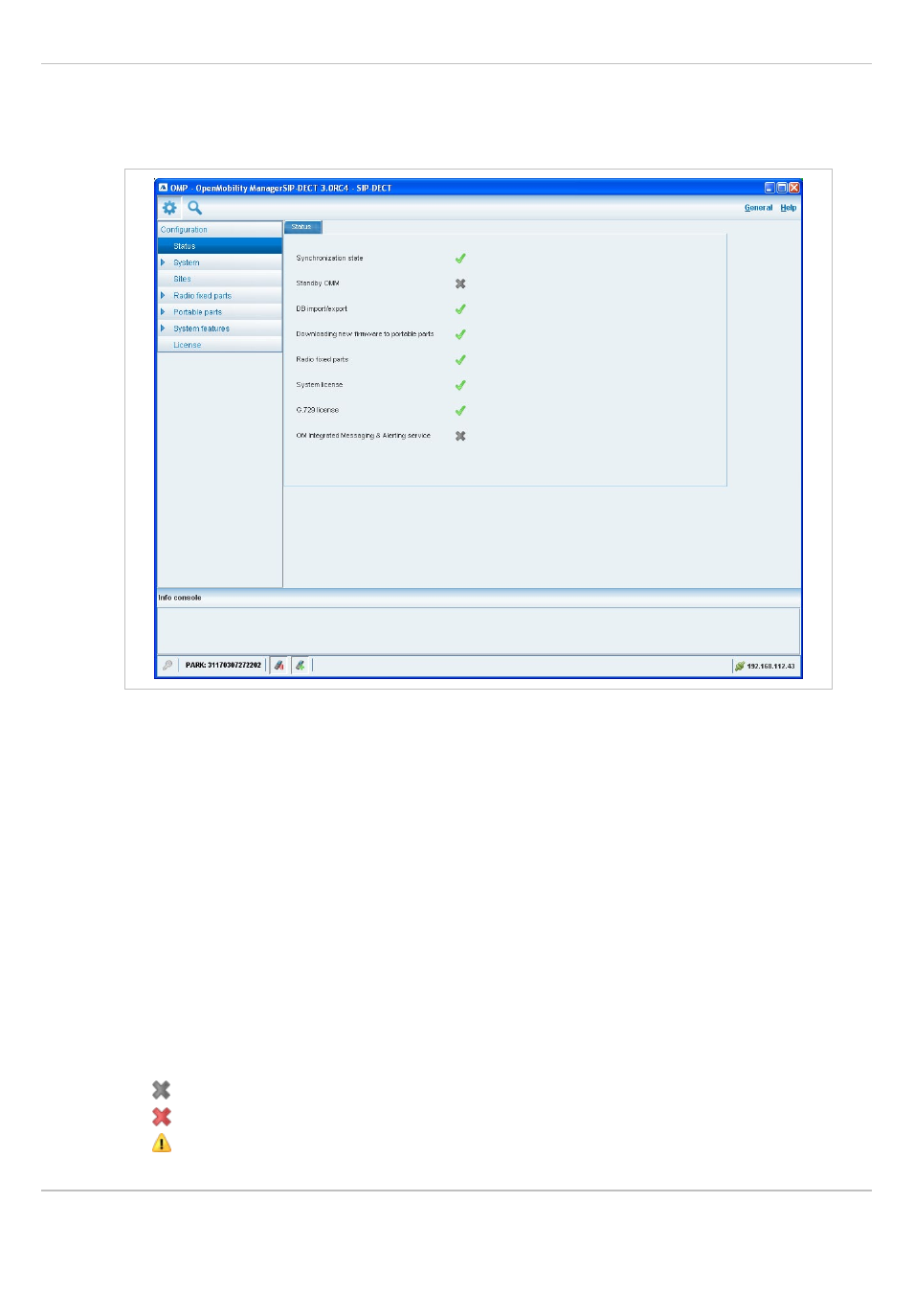Click Downloading new firmware to portable parts label
This screenshot has width=914, height=1293.
(365, 334)
